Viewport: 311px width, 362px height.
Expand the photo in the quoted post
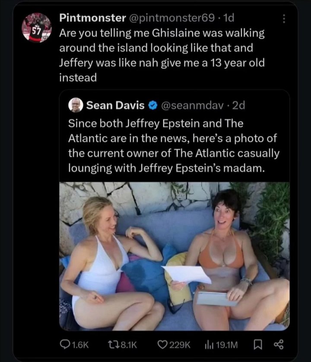pyautogui.click(x=174, y=256)
